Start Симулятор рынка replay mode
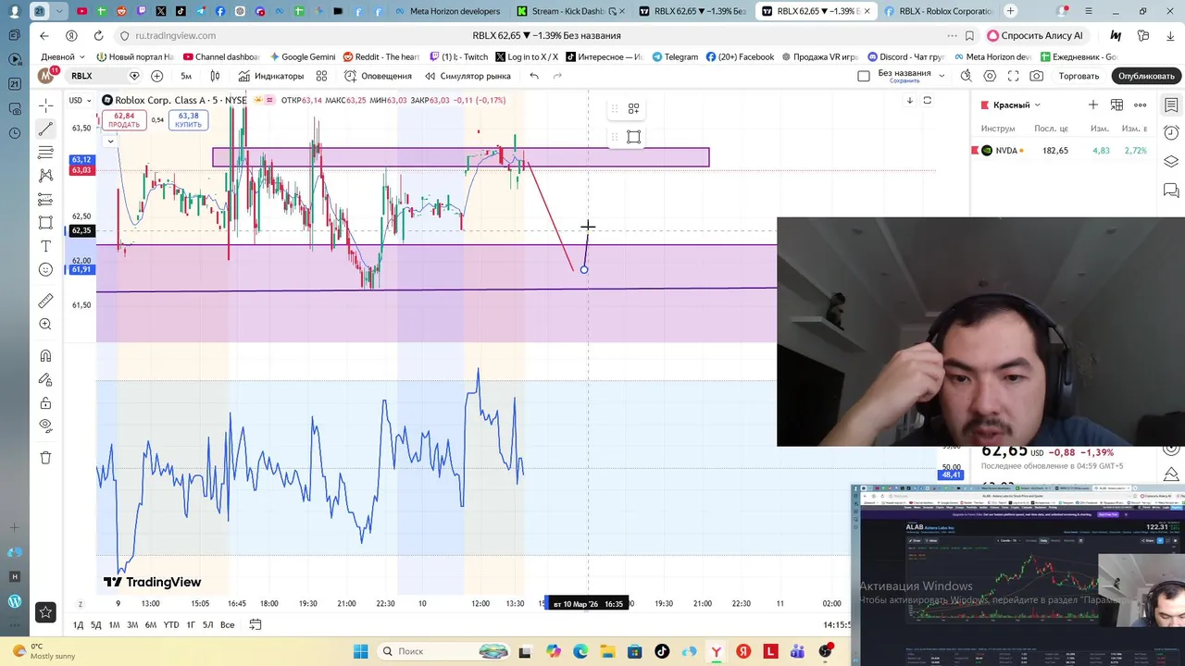Viewport: 1185px width, 666px height. (468, 76)
